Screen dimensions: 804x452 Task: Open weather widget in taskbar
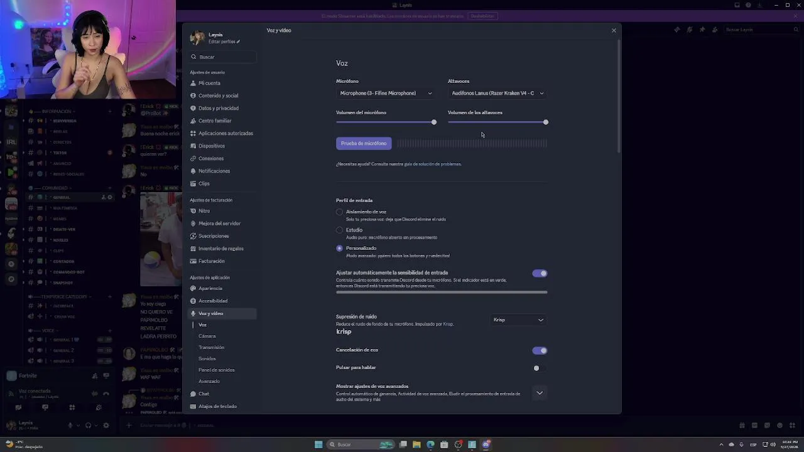[25, 444]
